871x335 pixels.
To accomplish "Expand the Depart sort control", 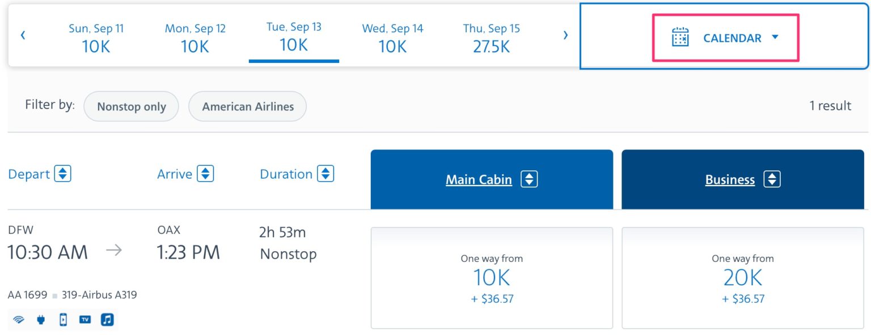I will pos(64,174).
